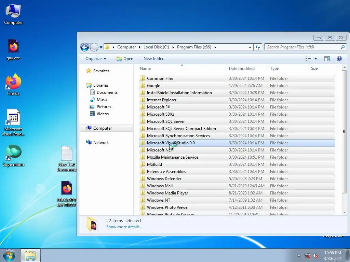350x262 pixels.
Task: Sort by the Date modified column header
Action: pos(247,69)
